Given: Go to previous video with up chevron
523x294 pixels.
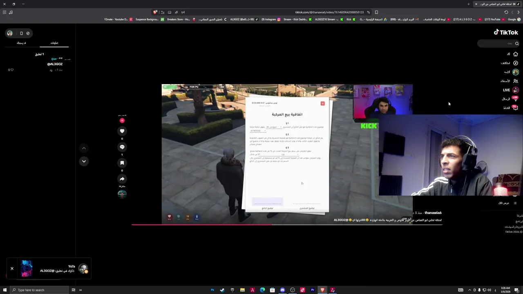Looking at the screenshot, I should point(84,148).
